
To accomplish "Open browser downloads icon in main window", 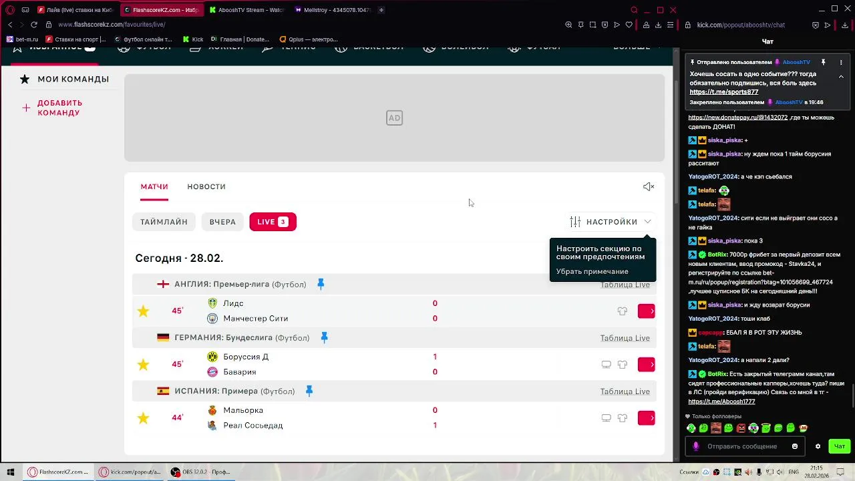I will coord(658,25).
